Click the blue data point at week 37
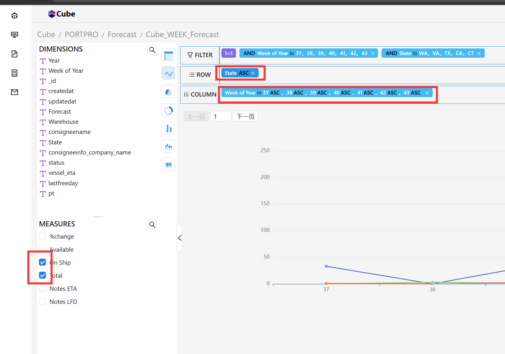This screenshot has width=505, height=354. pos(326,266)
